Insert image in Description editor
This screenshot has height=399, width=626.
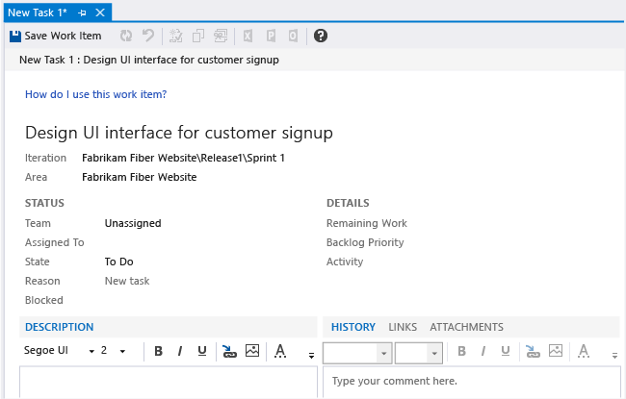click(x=252, y=351)
